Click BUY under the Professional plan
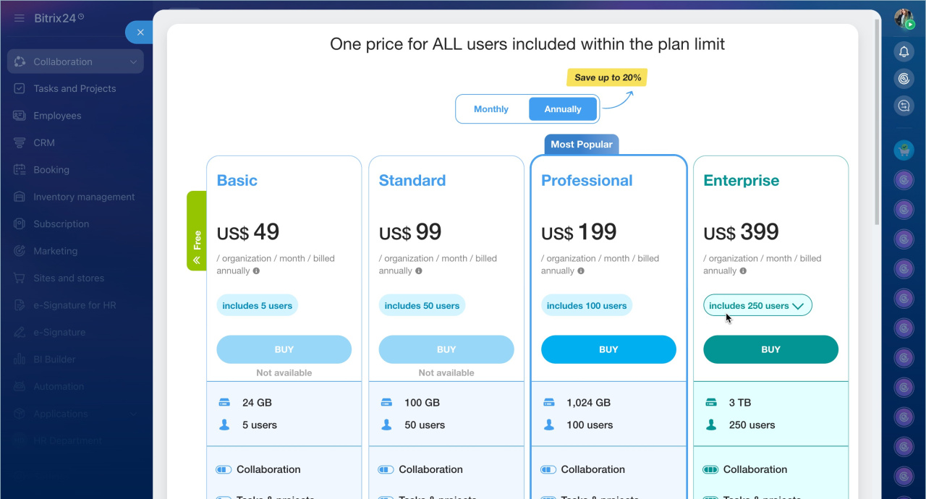 tap(608, 349)
